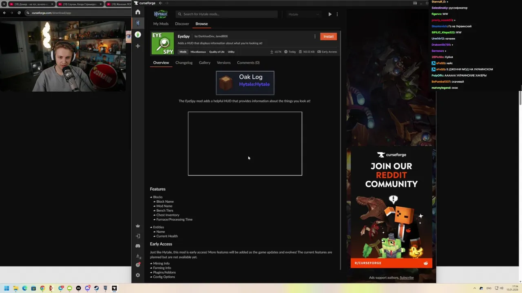The height and width of the screenshot is (293, 522).
Task: Focus the Search for Hytale mods field
Action: (227, 14)
